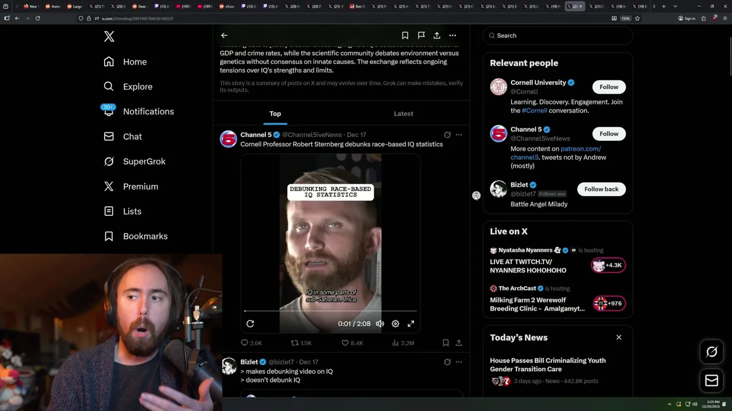Open Channel 5 post avatar

tap(228, 139)
